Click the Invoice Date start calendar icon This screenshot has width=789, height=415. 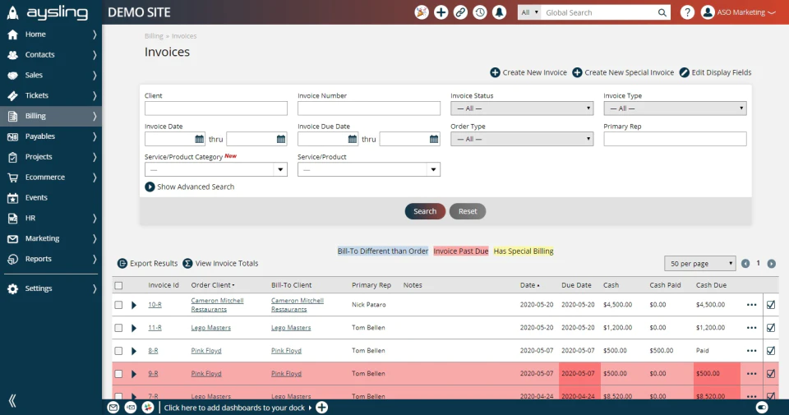[199, 139]
